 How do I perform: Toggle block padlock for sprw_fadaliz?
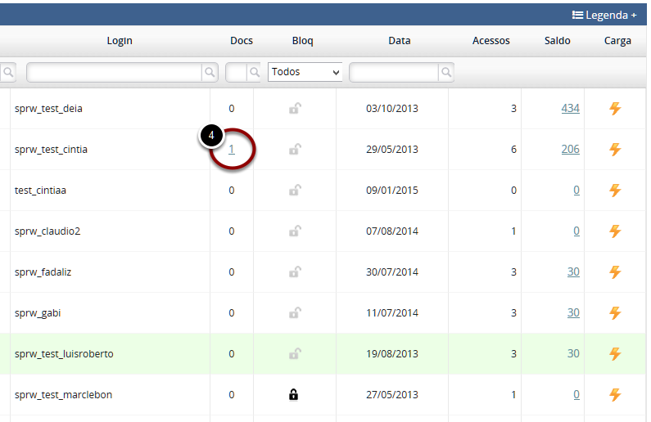294,272
